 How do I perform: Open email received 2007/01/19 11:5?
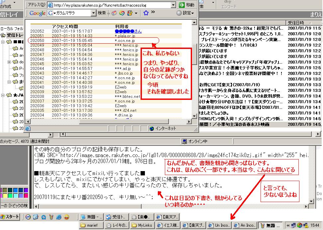pyautogui.click(x=260, y=28)
